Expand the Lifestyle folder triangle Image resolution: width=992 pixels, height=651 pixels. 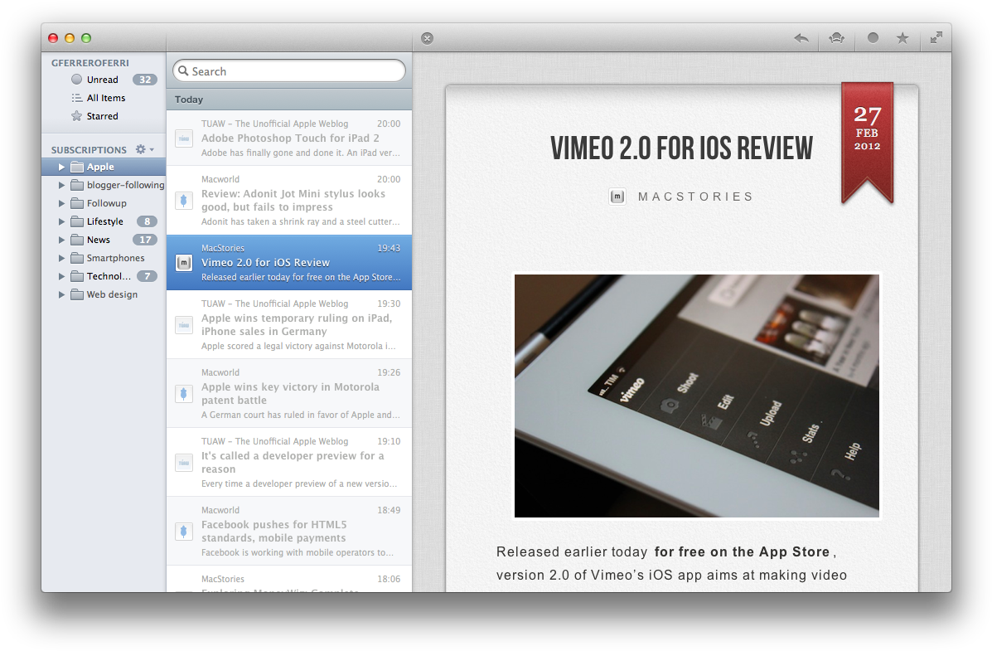tap(61, 221)
